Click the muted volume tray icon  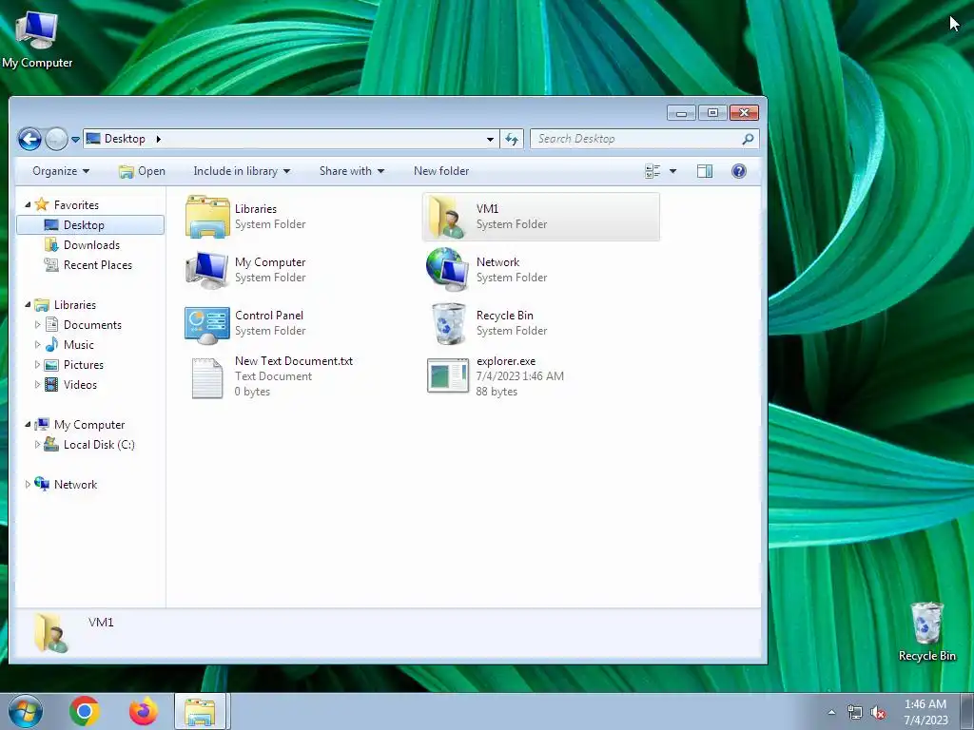pyautogui.click(x=878, y=713)
